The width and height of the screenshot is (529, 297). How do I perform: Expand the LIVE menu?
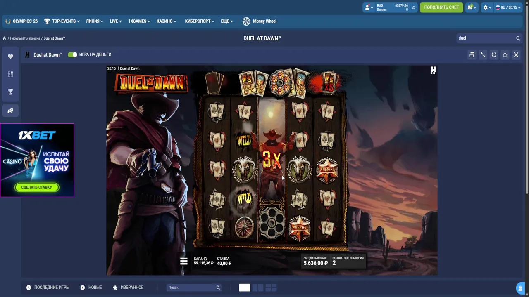(116, 21)
